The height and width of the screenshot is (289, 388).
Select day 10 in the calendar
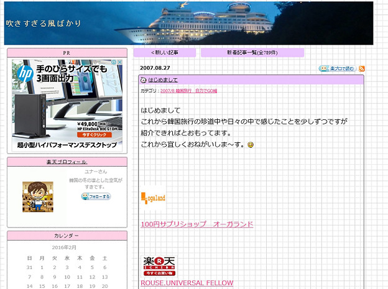coord(67,277)
